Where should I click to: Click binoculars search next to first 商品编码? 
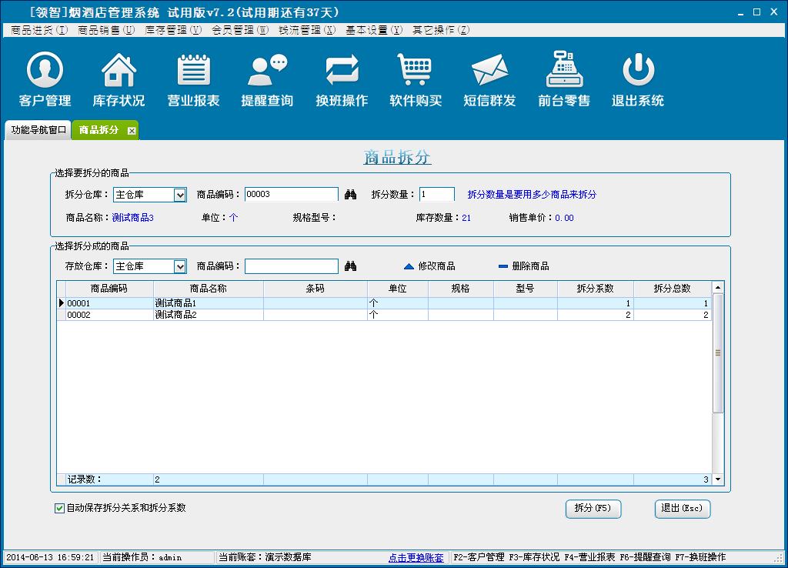(x=351, y=195)
